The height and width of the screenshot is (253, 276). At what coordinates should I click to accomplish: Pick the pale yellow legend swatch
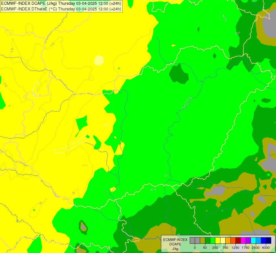223,240
